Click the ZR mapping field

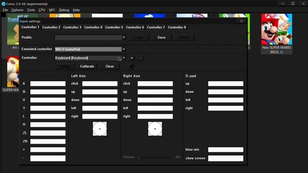click(48, 141)
